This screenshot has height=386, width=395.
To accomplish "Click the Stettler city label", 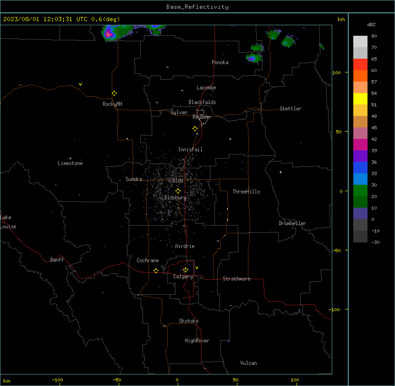I will (x=291, y=109).
